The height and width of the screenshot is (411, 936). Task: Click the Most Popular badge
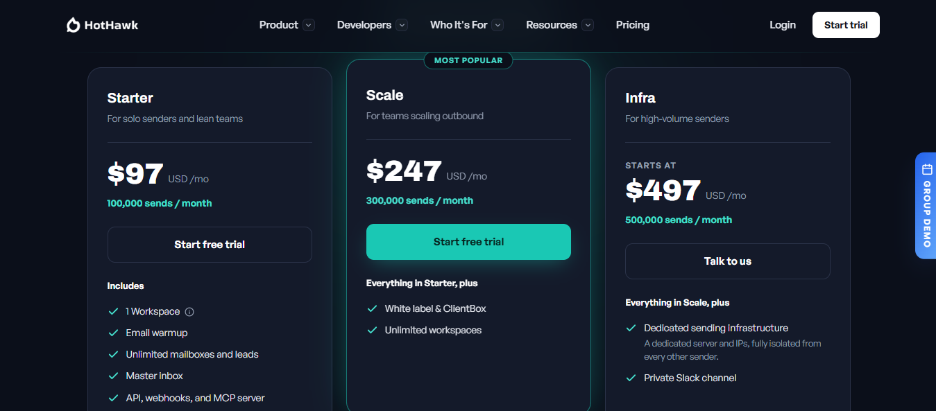pyautogui.click(x=468, y=60)
